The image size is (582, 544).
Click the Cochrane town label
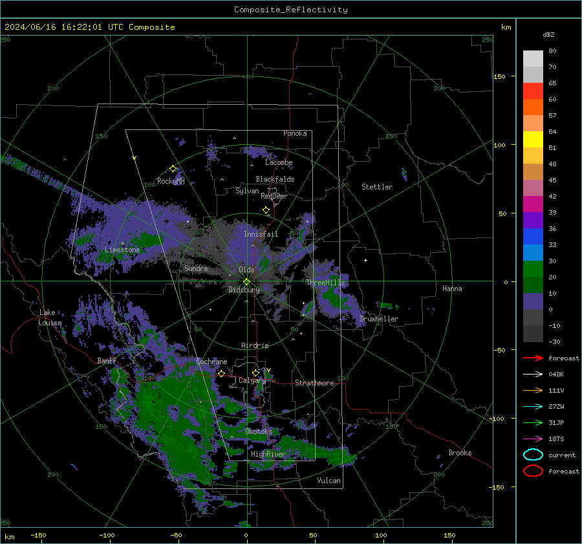tap(211, 362)
